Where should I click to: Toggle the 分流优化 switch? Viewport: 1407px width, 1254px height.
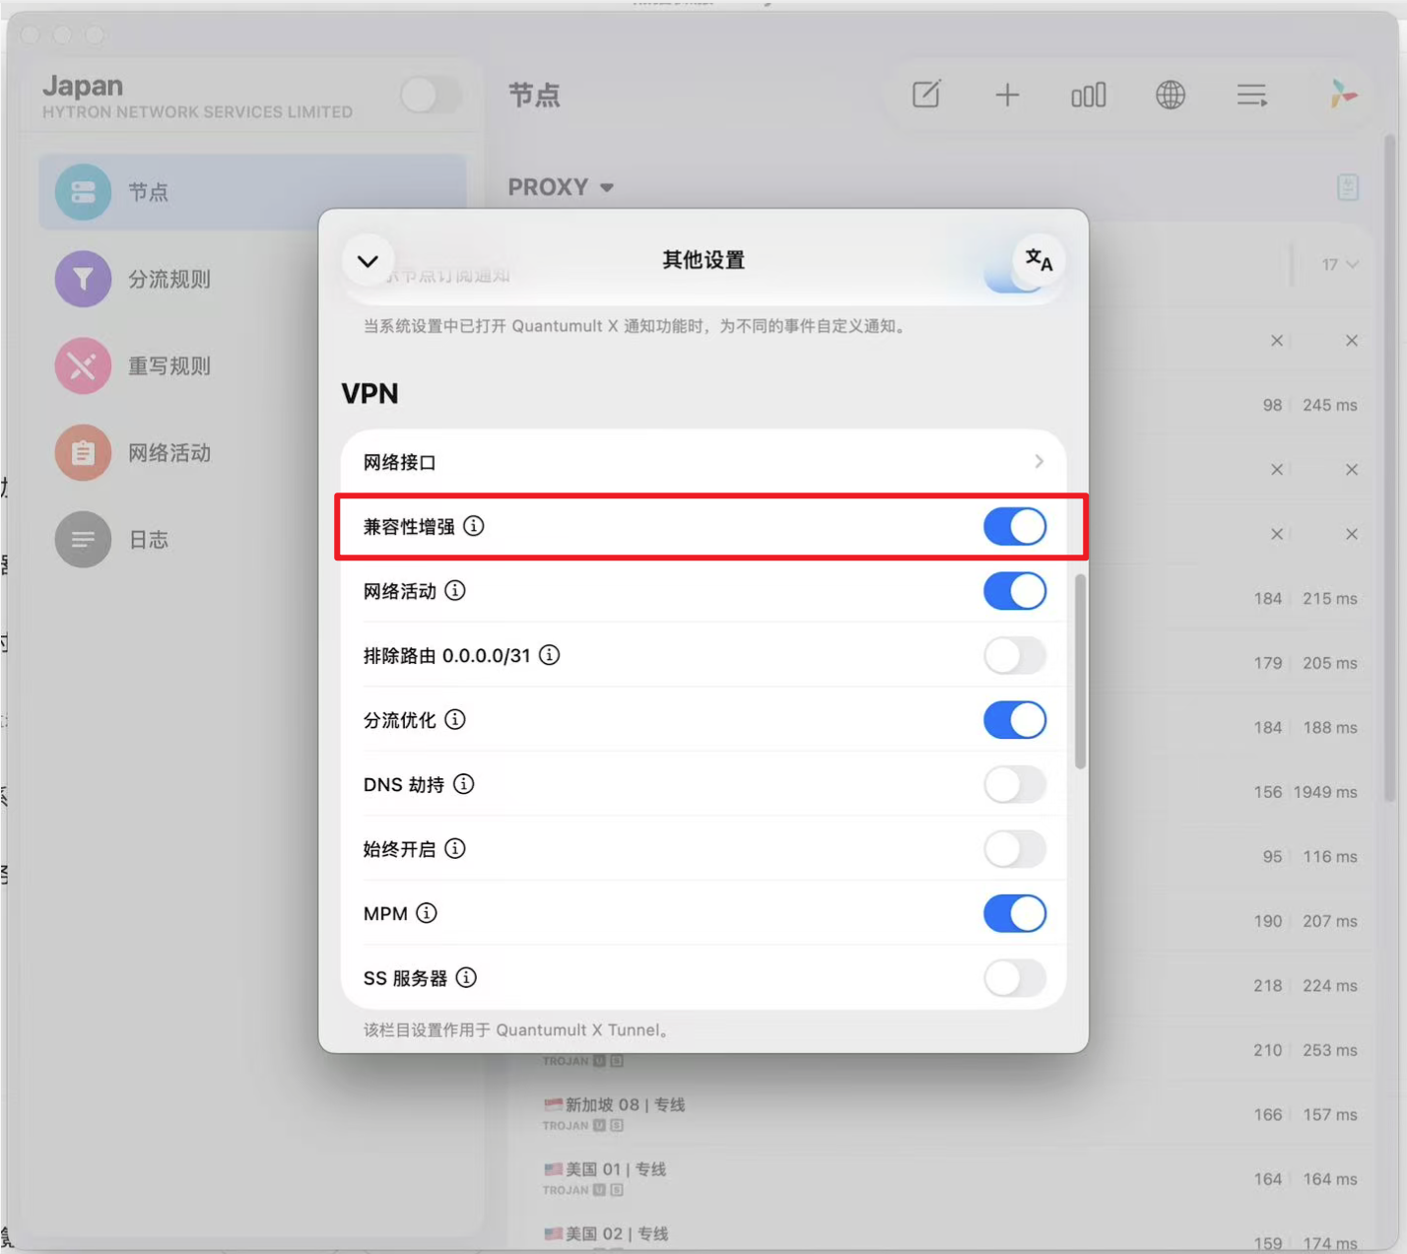[x=1015, y=720]
